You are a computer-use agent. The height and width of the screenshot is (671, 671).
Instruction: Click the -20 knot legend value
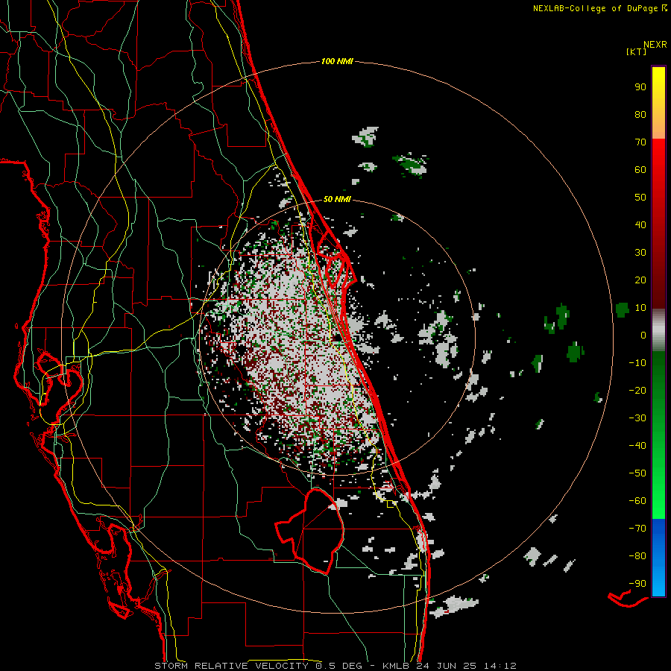[x=637, y=390]
